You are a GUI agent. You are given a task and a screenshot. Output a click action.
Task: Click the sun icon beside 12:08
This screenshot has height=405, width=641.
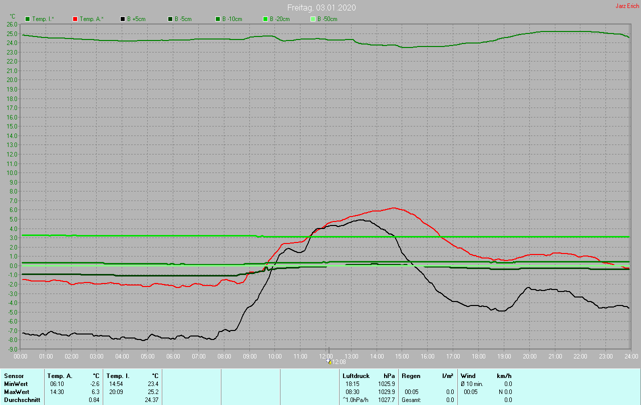329,361
